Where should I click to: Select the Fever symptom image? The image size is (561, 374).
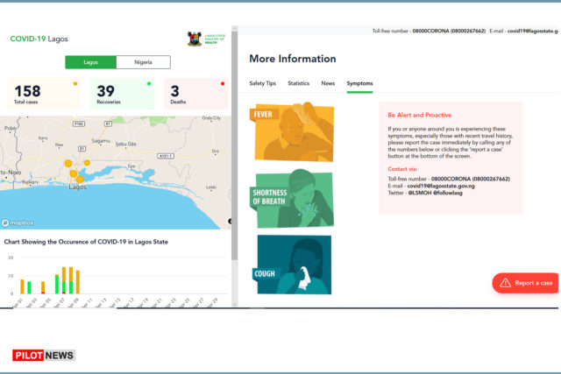coord(293,133)
